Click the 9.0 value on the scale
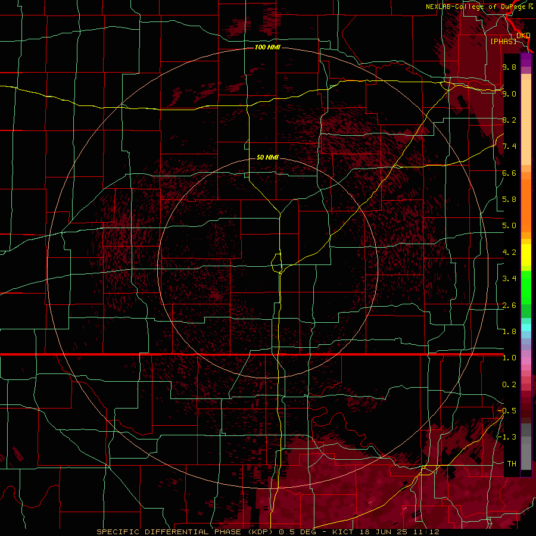The height and width of the screenshot is (536, 536). point(509,94)
